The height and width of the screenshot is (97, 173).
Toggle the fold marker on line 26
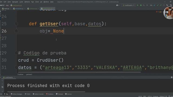tap(16, 31)
